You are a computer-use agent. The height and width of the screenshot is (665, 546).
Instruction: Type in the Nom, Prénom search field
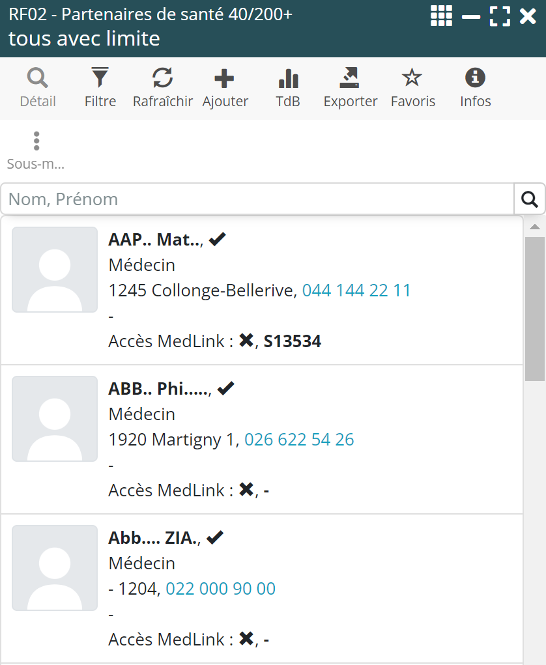[257, 199]
